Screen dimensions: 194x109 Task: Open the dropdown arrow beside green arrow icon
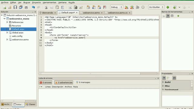tap(179, 7)
